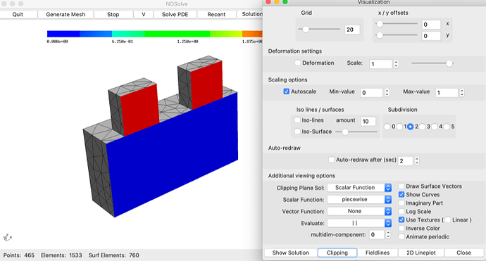The image size is (486, 261).
Task: Open the Clipping Plane Sol dropdown
Action: pyautogui.click(x=359, y=188)
